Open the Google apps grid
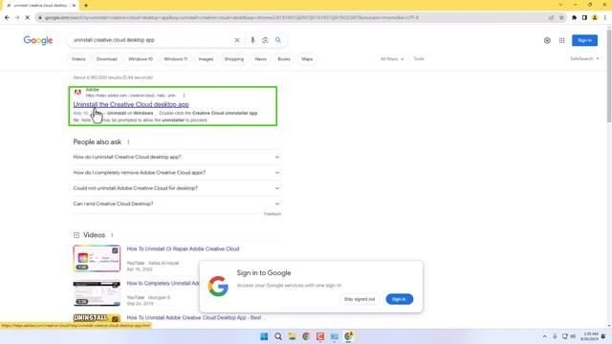The width and height of the screenshot is (612, 344). point(561,40)
